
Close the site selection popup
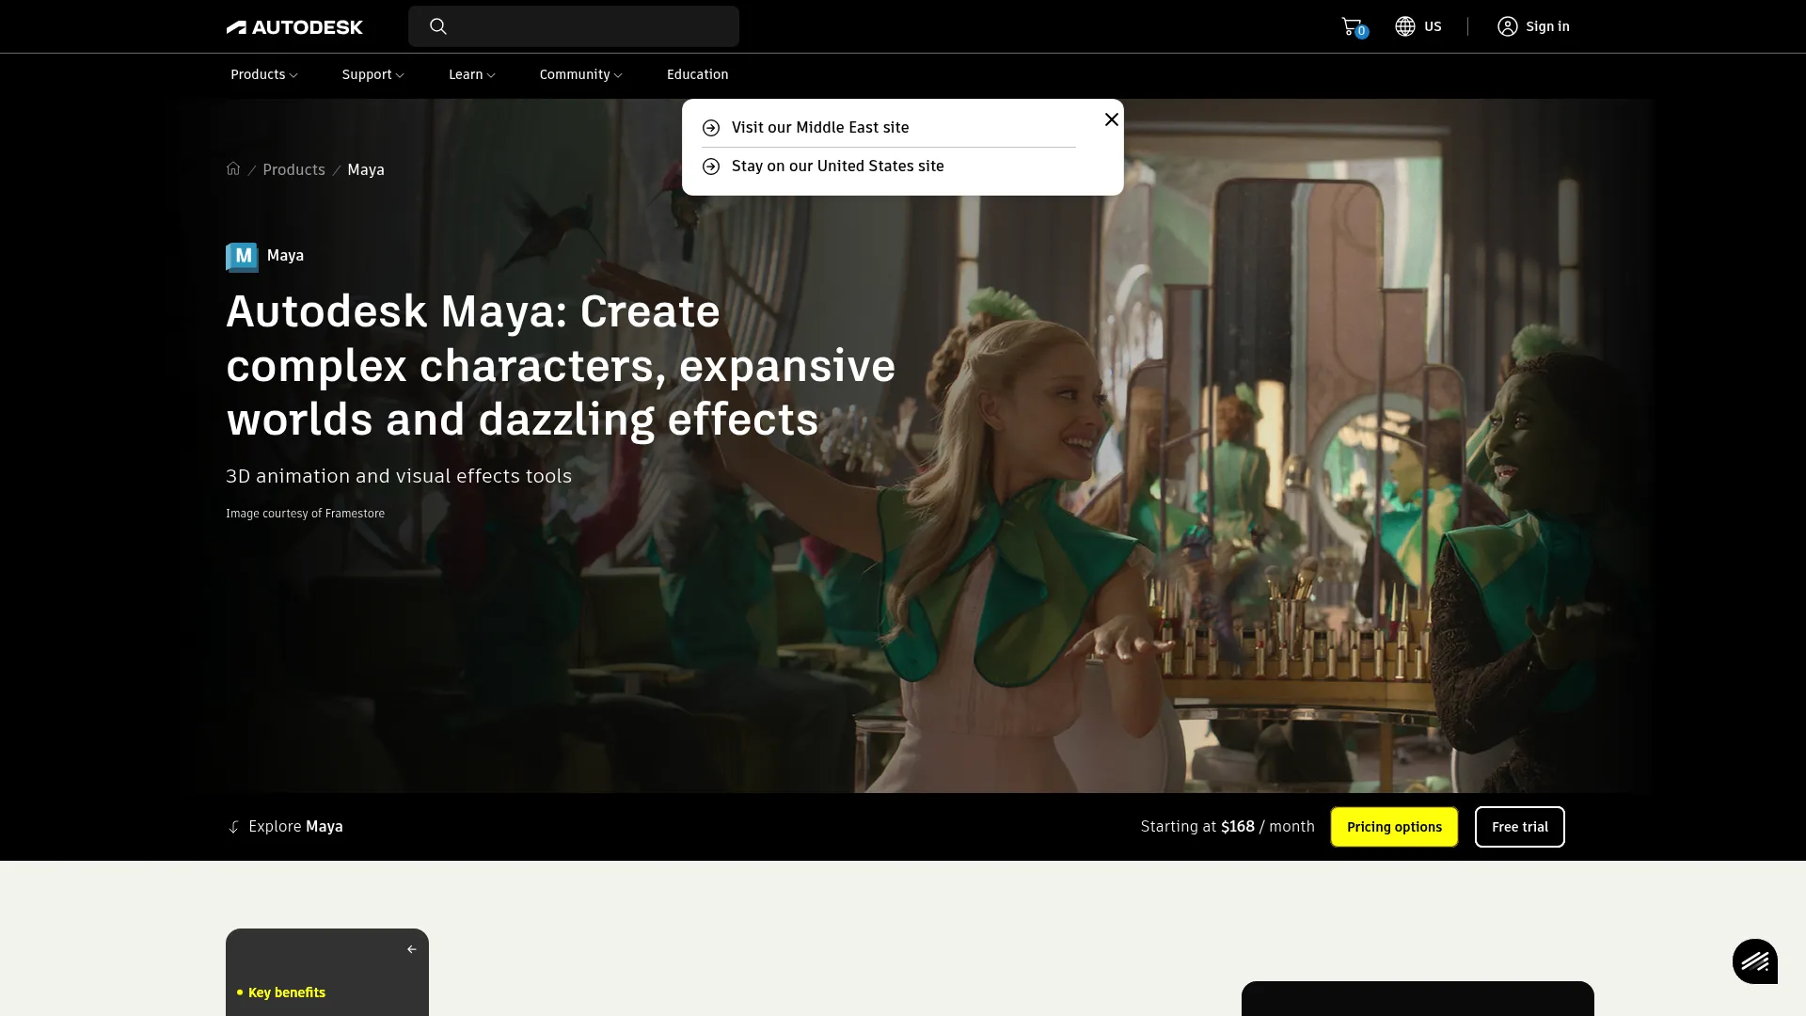(x=1112, y=119)
